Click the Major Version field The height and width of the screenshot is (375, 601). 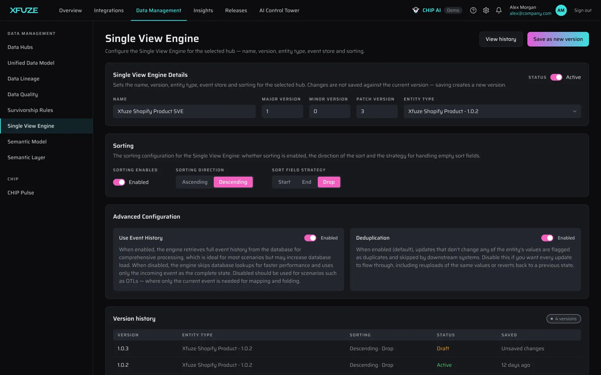click(282, 111)
